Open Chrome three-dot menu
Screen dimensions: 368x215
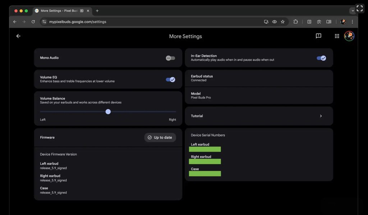(352, 22)
